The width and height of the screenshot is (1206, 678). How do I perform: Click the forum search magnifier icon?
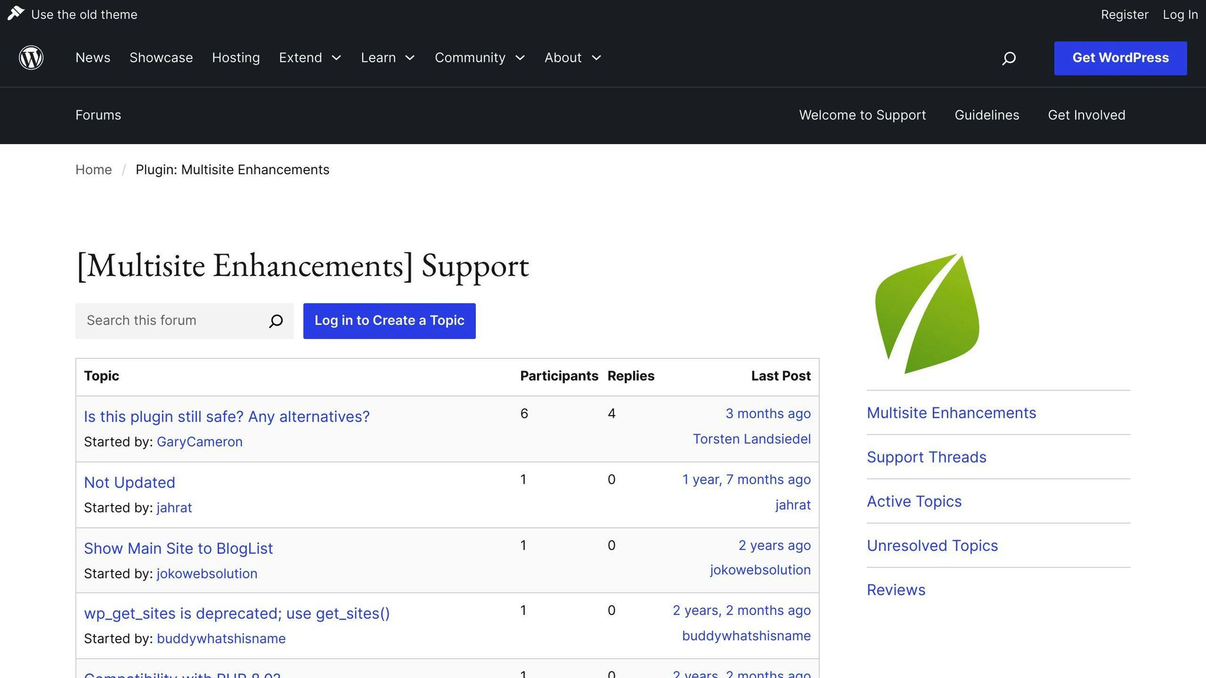276,321
